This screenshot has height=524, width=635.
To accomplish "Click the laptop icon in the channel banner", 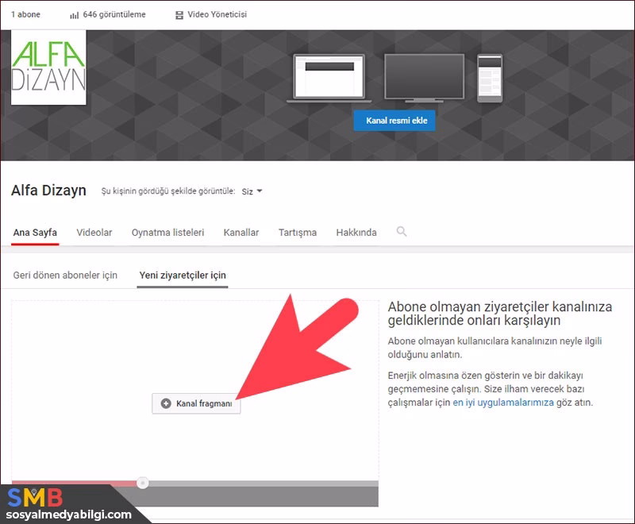I will [330, 77].
